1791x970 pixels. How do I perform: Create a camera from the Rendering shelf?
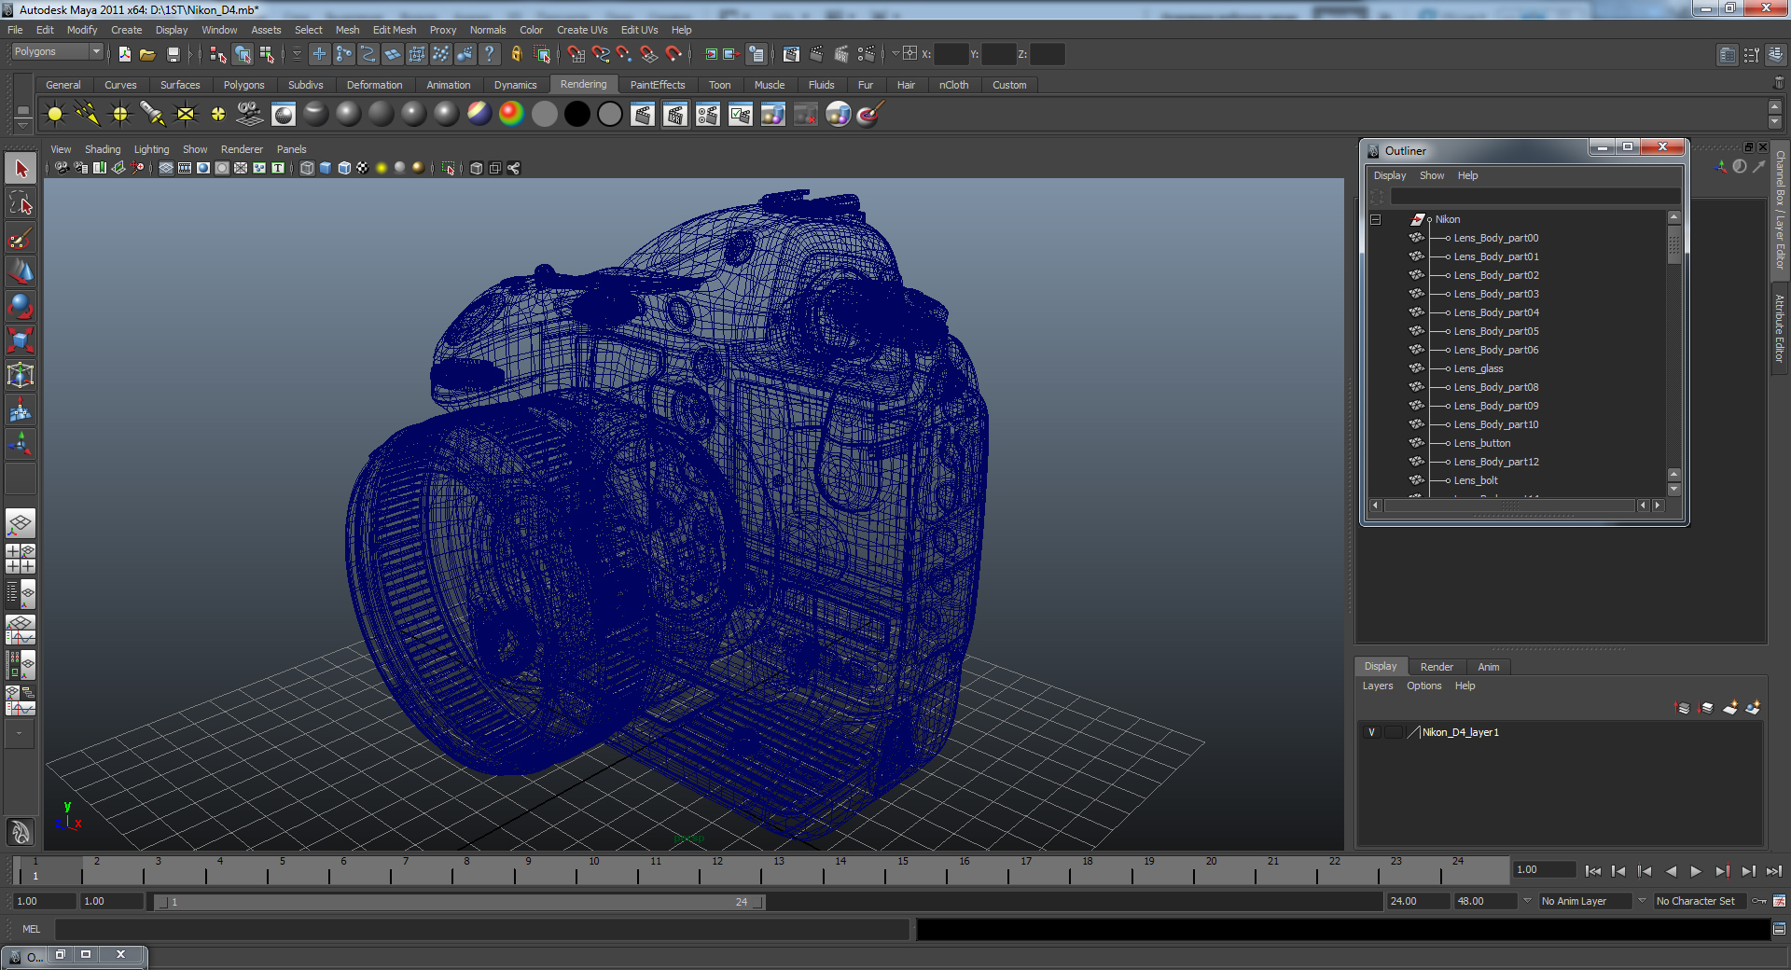tap(250, 114)
